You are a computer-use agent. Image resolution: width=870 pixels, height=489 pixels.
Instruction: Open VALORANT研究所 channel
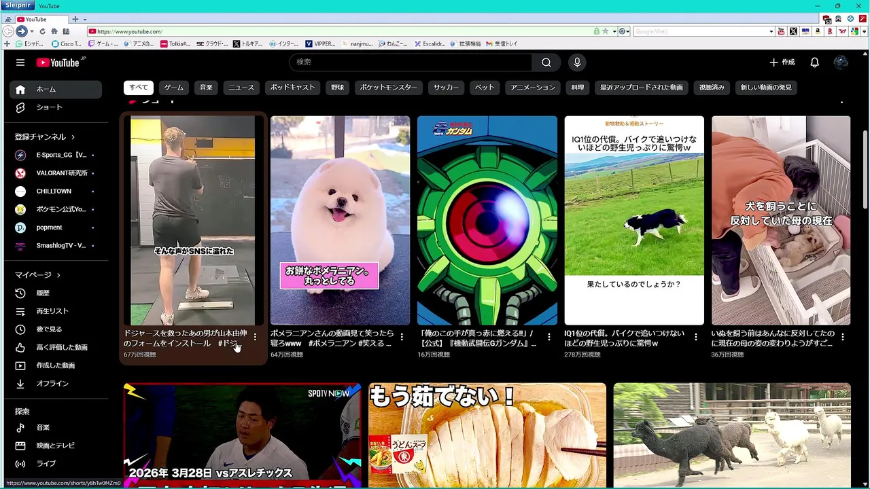tap(56, 173)
